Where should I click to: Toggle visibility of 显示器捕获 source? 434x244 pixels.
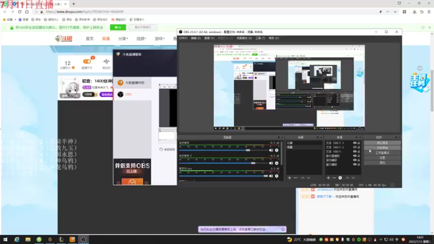[355, 156]
